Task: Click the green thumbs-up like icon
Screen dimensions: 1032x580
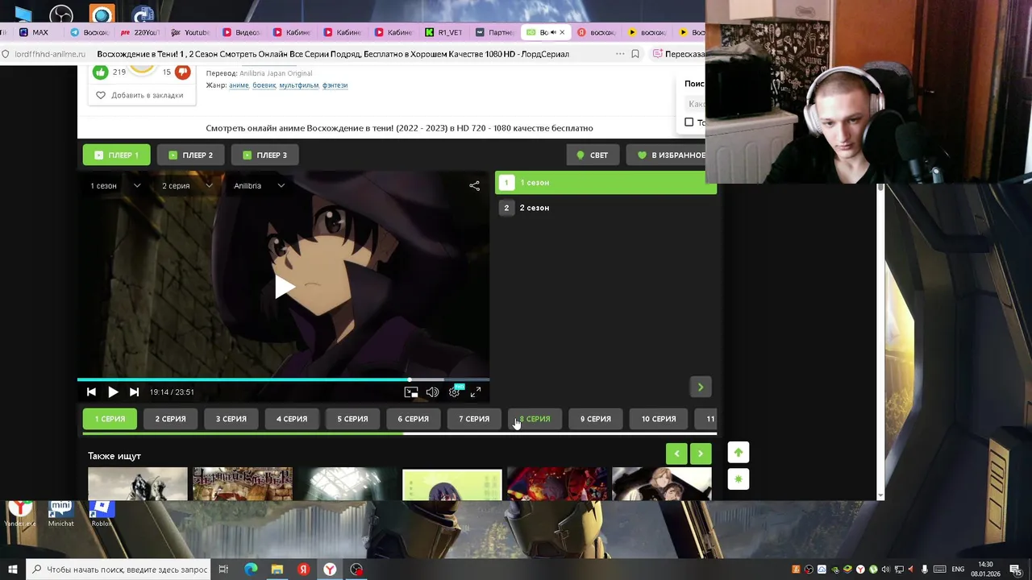Action: point(100,72)
